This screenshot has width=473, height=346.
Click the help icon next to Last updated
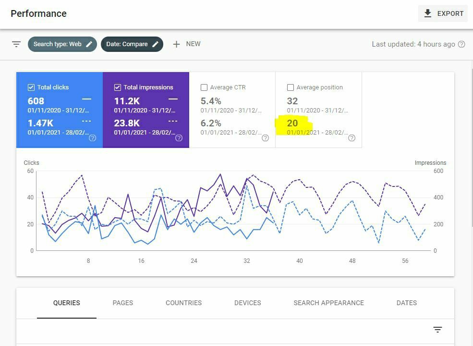pyautogui.click(x=461, y=44)
